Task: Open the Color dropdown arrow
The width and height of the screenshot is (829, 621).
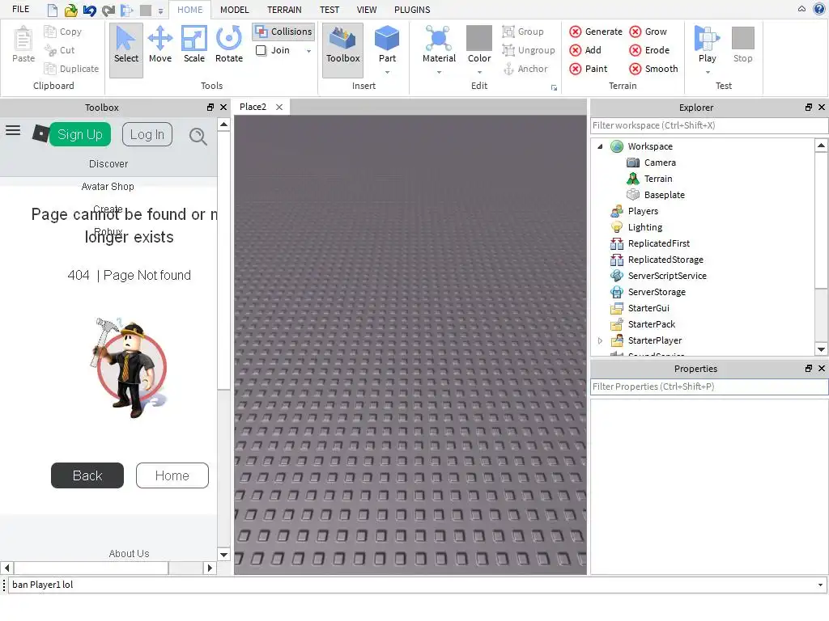Action: 479,72
